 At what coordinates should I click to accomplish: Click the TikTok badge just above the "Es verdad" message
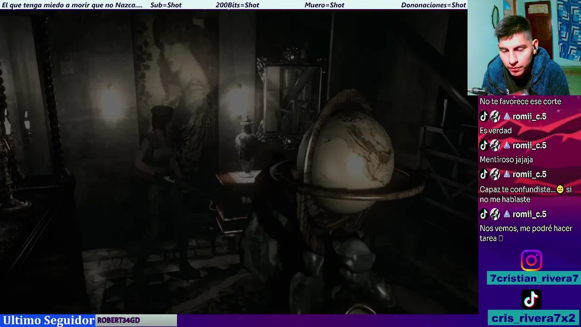[484, 117]
